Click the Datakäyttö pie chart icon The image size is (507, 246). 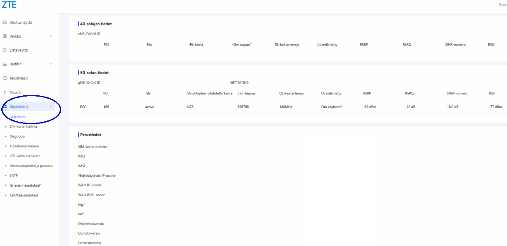5,50
